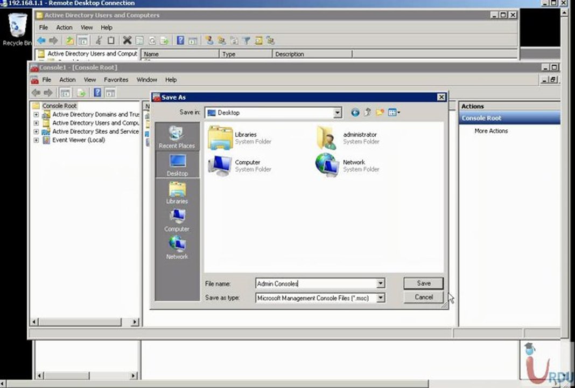Close the Save As dialog
The width and height of the screenshot is (575, 388).
tap(441, 97)
